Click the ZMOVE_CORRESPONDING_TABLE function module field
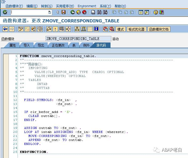The image size is (188, 158). [78, 39]
